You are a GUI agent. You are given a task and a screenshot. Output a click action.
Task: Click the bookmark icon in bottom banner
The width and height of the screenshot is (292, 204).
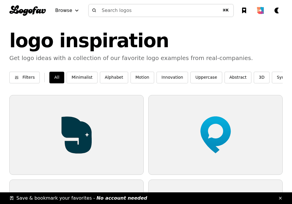(12, 198)
